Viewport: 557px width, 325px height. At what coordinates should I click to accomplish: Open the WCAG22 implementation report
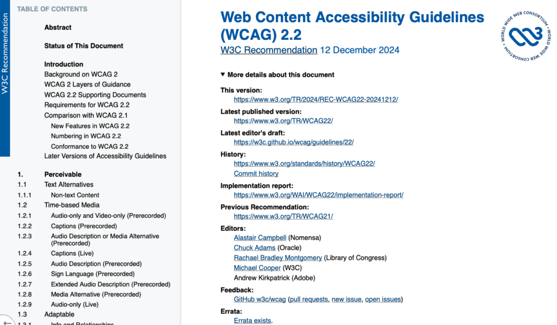point(319,194)
